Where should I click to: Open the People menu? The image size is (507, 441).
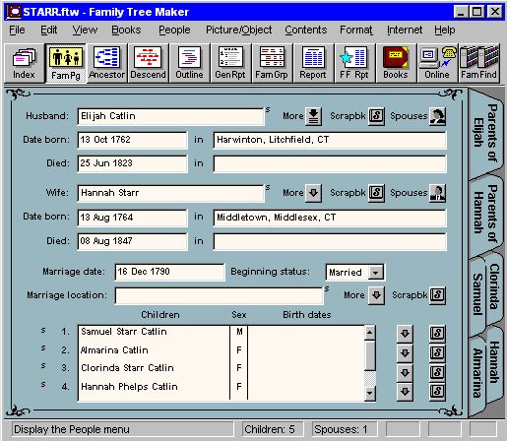174,30
